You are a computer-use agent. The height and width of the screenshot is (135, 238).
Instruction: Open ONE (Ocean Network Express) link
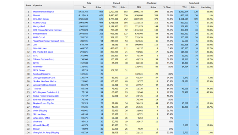47,30
